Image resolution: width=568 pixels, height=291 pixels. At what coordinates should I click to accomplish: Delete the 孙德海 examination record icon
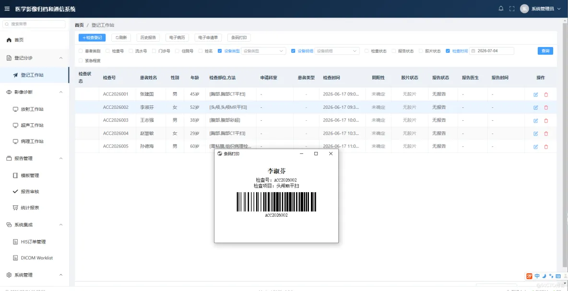coord(546,147)
